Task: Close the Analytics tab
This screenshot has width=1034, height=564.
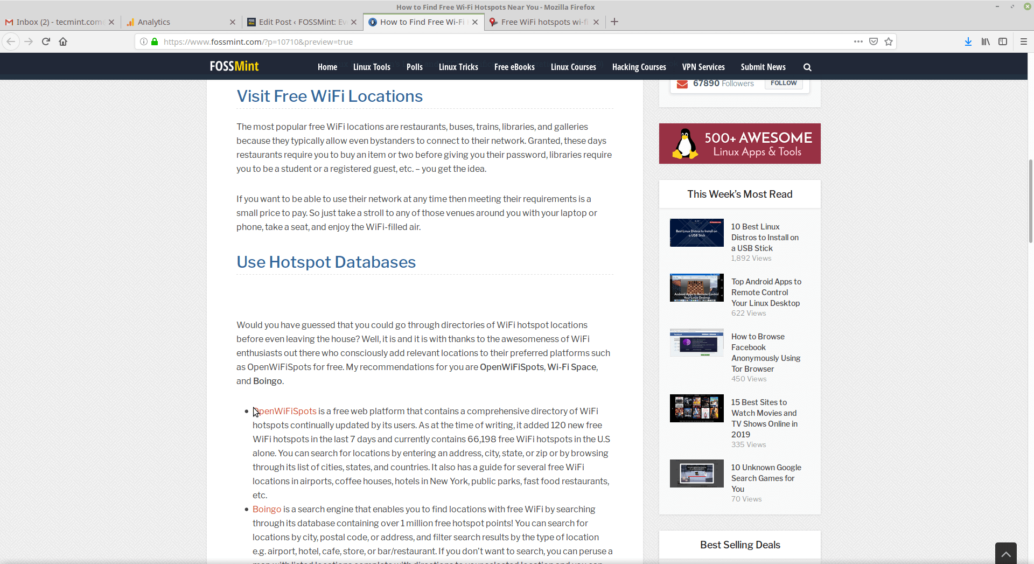Action: [233, 22]
